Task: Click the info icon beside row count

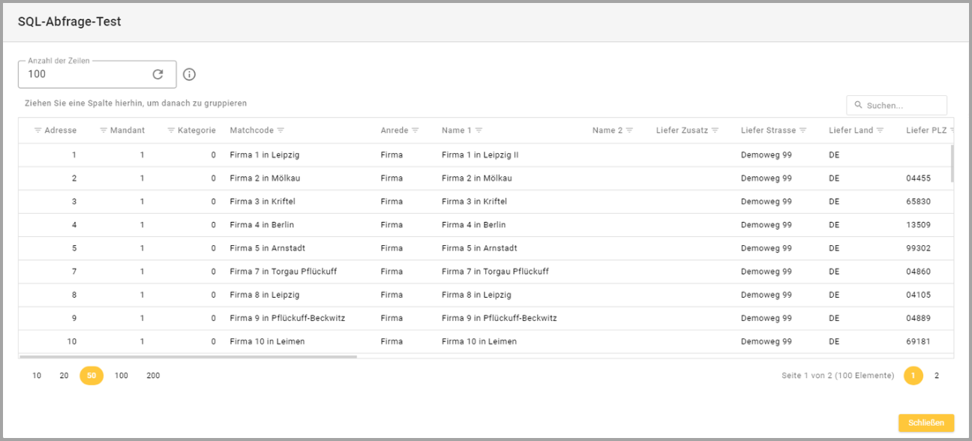Action: click(x=189, y=74)
